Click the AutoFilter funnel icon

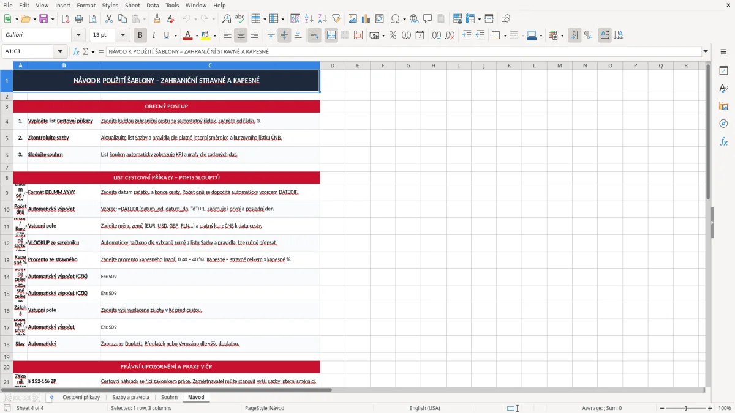coord(336,19)
